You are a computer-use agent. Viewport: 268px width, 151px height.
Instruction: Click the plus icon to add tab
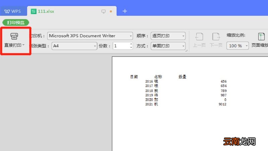point(125,11)
